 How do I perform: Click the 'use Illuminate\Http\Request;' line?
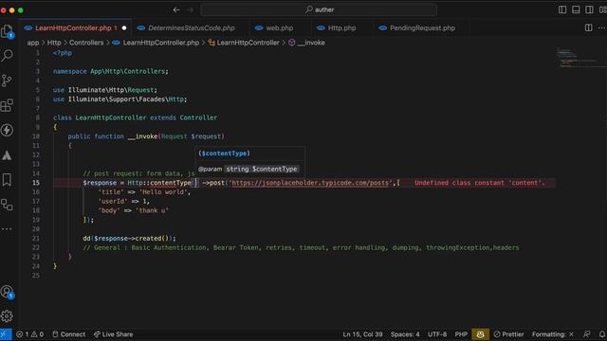click(105, 90)
